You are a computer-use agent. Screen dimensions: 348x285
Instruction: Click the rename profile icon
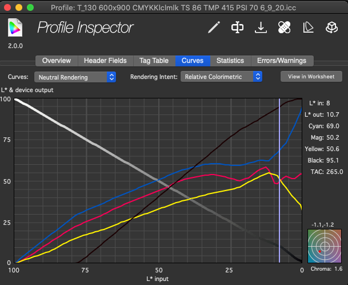[237, 27]
